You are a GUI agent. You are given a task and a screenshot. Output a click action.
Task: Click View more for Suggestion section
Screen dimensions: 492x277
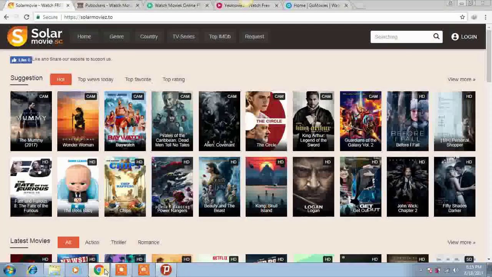[x=461, y=79]
